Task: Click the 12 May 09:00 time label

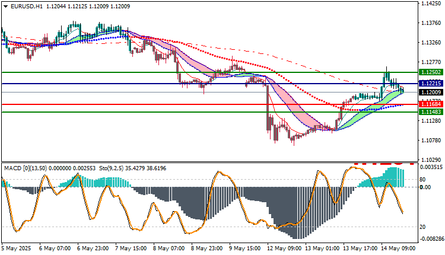Action: point(284,248)
